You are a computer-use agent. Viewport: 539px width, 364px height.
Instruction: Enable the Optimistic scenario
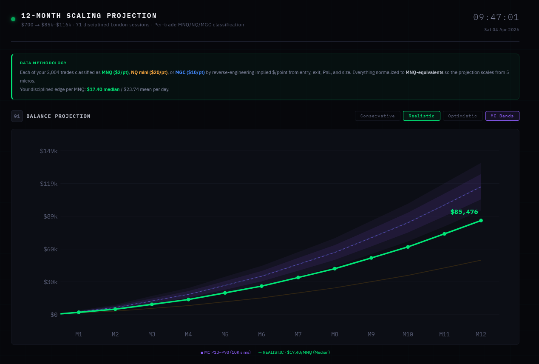point(462,116)
